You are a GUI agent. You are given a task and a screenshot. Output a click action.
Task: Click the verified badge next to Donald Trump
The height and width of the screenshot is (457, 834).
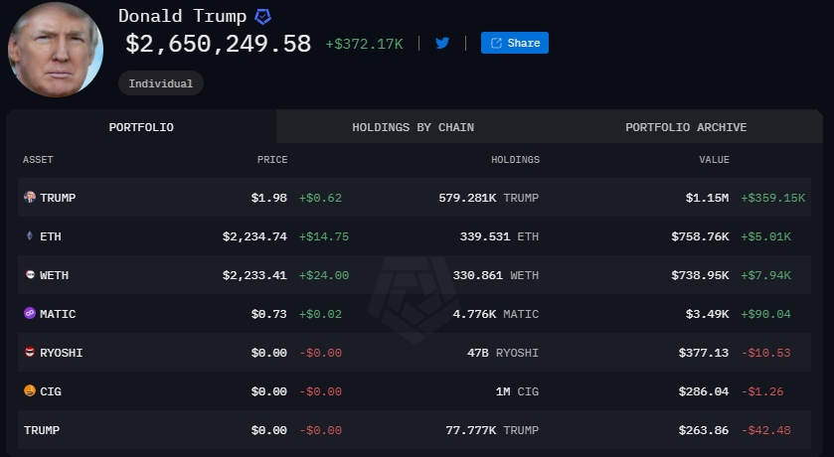[263, 16]
